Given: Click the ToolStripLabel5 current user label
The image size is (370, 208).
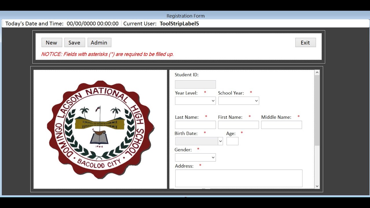Looking at the screenshot, I should point(179,24).
